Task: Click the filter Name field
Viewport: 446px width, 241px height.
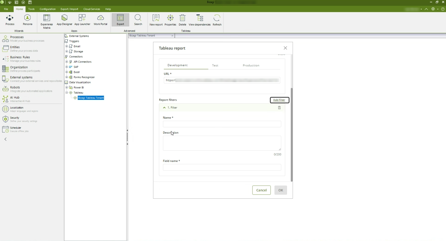Action: (222, 124)
